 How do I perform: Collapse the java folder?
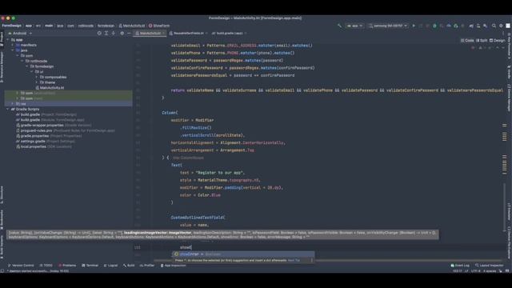coord(13,50)
